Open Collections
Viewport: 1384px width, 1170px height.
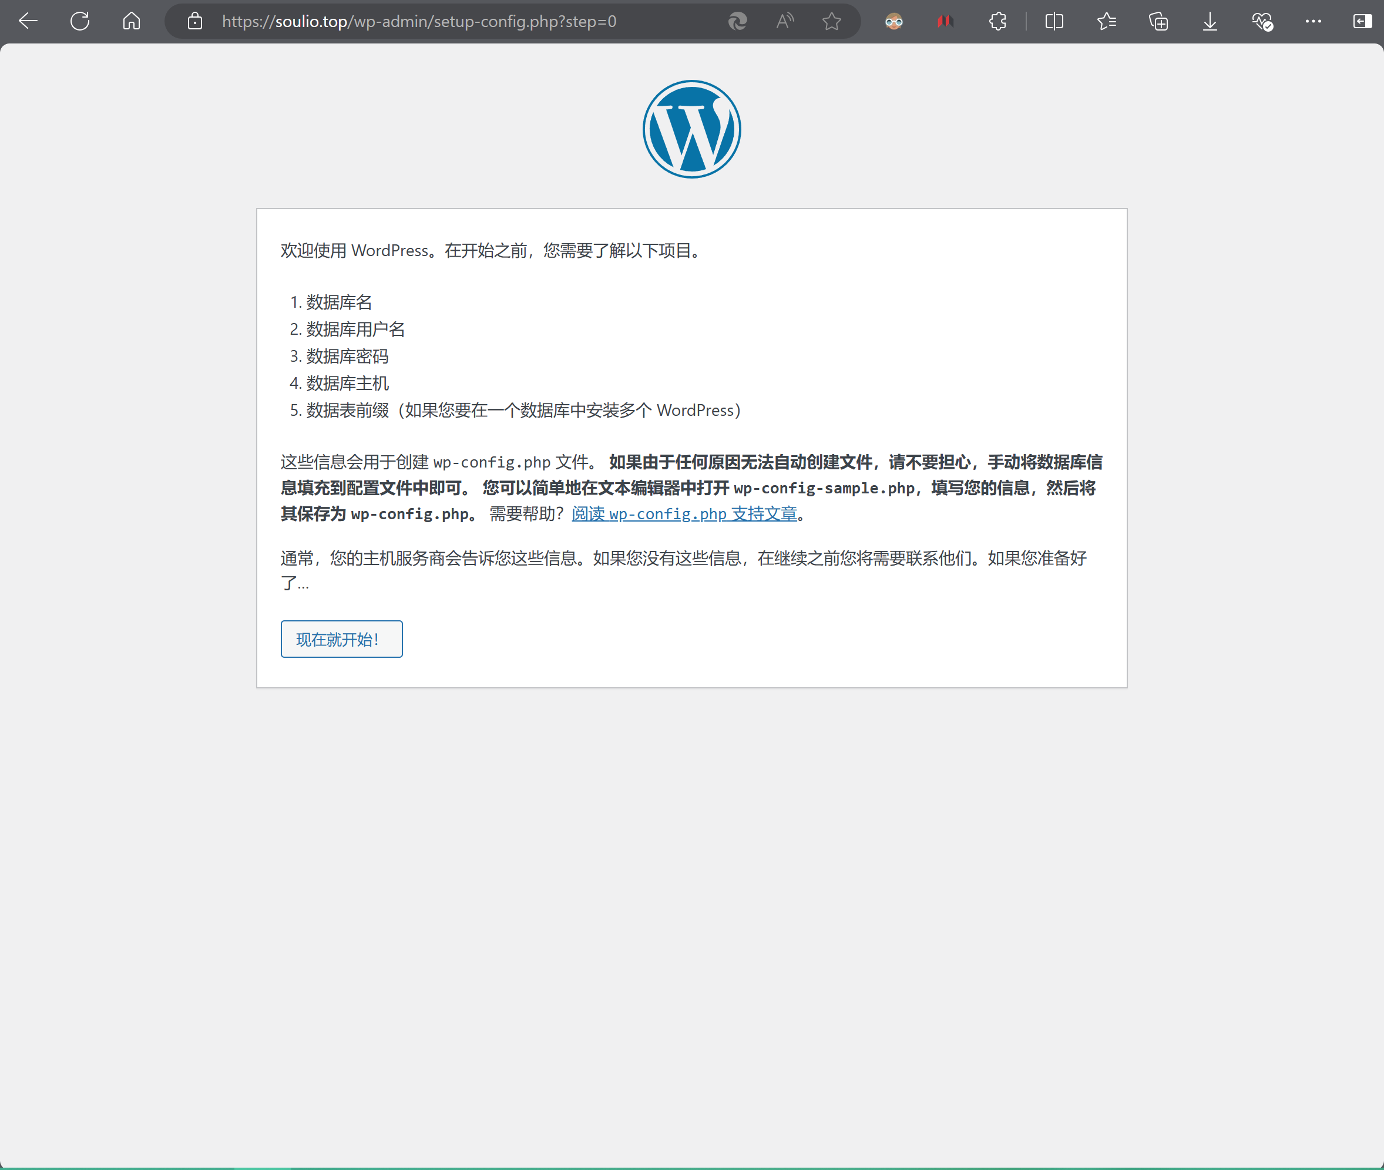pos(1158,21)
